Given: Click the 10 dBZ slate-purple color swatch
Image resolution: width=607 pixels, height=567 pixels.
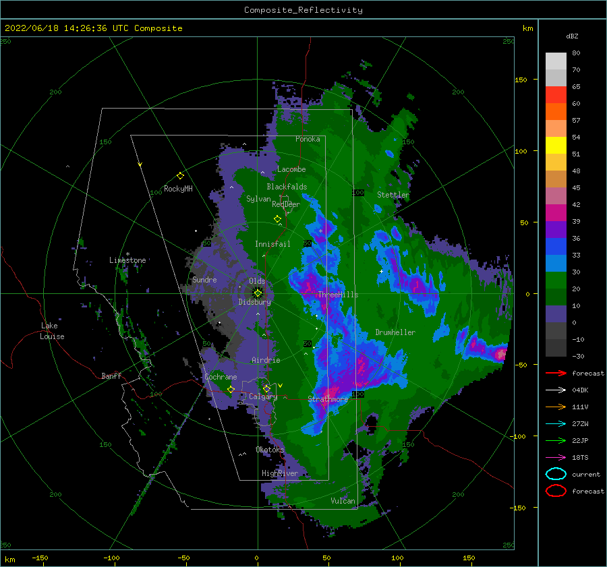Looking at the screenshot, I should click(556, 314).
